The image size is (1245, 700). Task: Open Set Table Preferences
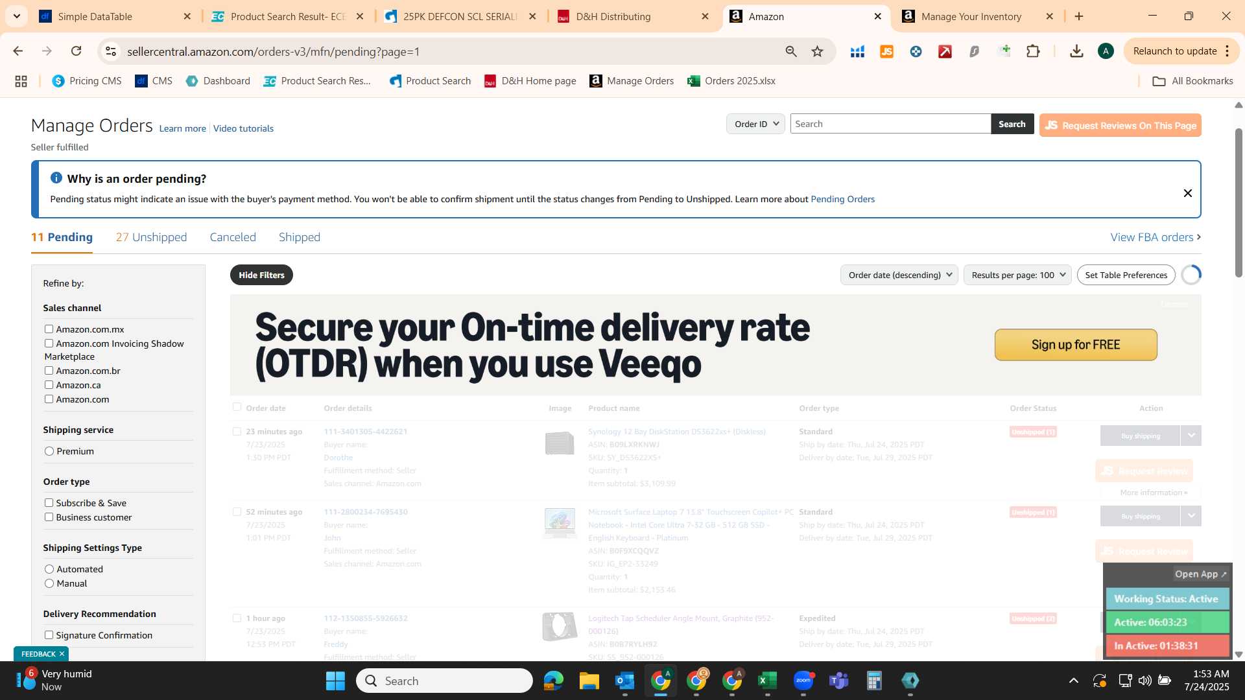1126,275
